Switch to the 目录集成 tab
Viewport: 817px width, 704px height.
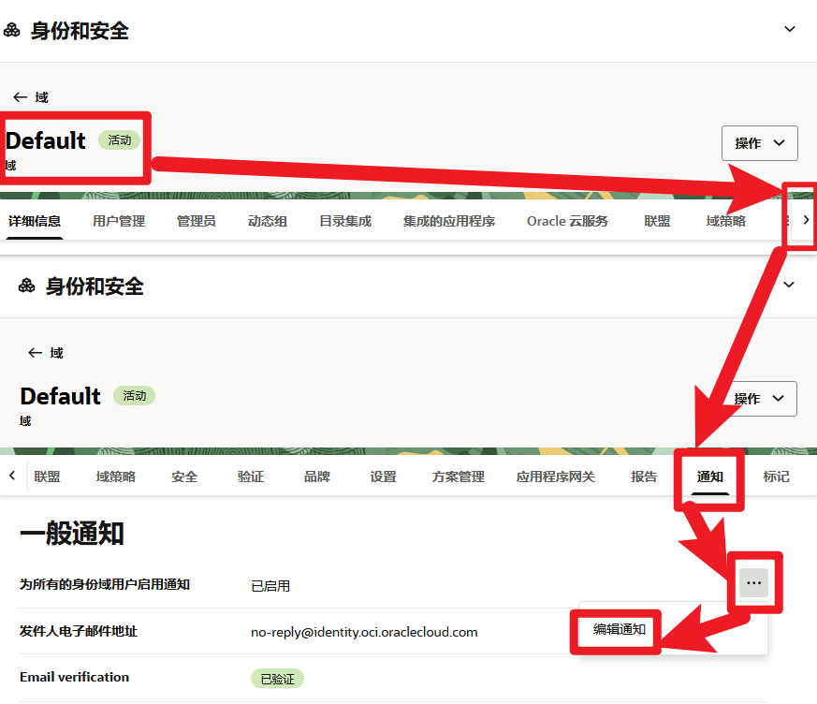[x=345, y=221]
